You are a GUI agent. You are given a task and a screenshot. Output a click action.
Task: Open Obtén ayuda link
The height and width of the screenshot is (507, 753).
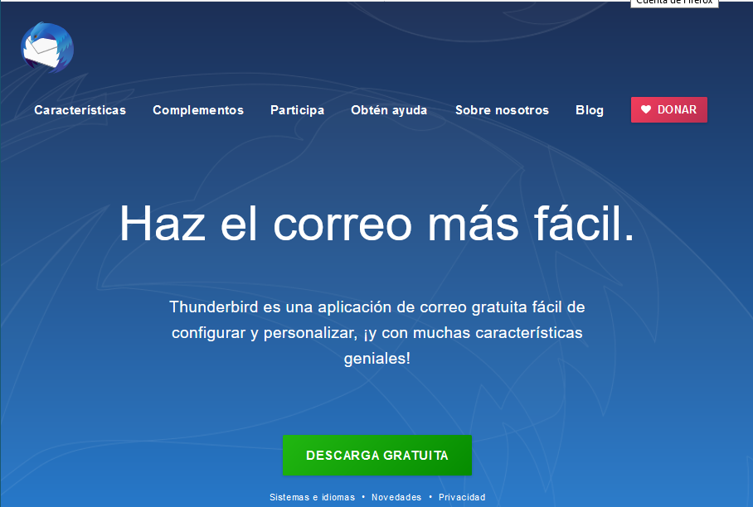coord(389,110)
